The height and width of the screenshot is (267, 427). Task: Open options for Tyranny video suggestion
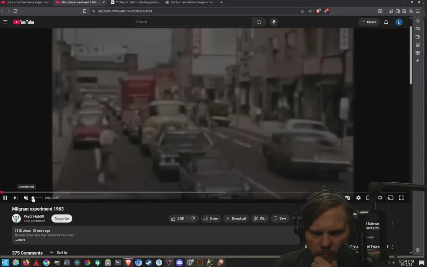pos(393,247)
